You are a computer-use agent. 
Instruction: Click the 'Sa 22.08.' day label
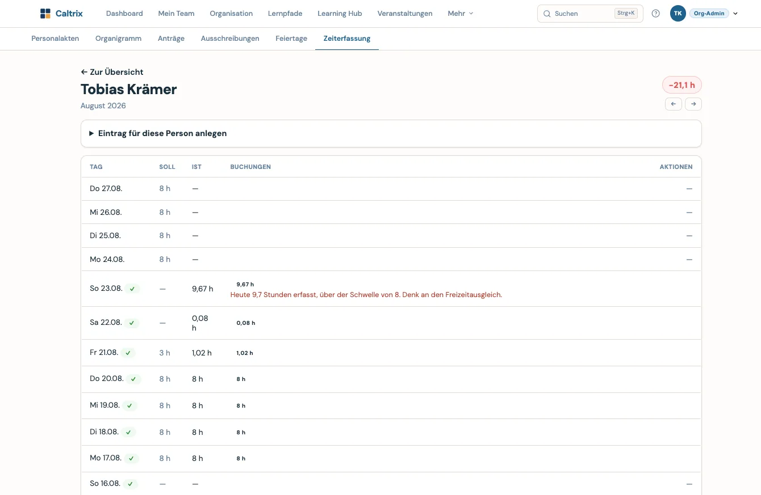coord(106,323)
